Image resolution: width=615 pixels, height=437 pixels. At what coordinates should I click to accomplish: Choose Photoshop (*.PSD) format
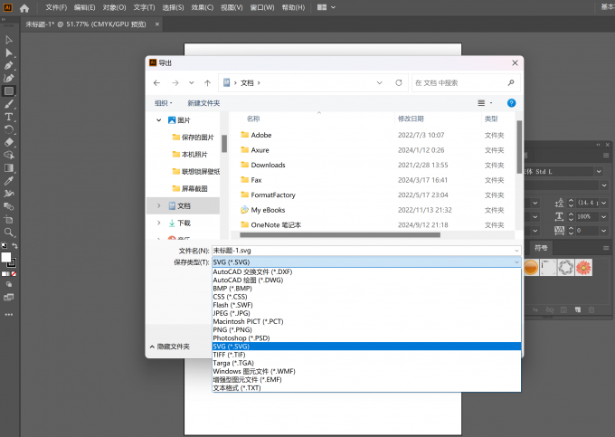tap(366, 338)
